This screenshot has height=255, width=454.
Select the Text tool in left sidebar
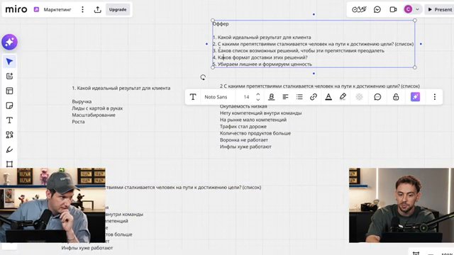pyautogui.click(x=9, y=120)
